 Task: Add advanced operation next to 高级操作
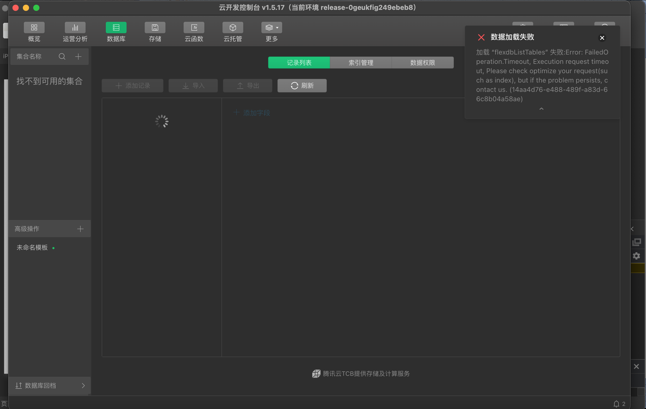point(80,229)
